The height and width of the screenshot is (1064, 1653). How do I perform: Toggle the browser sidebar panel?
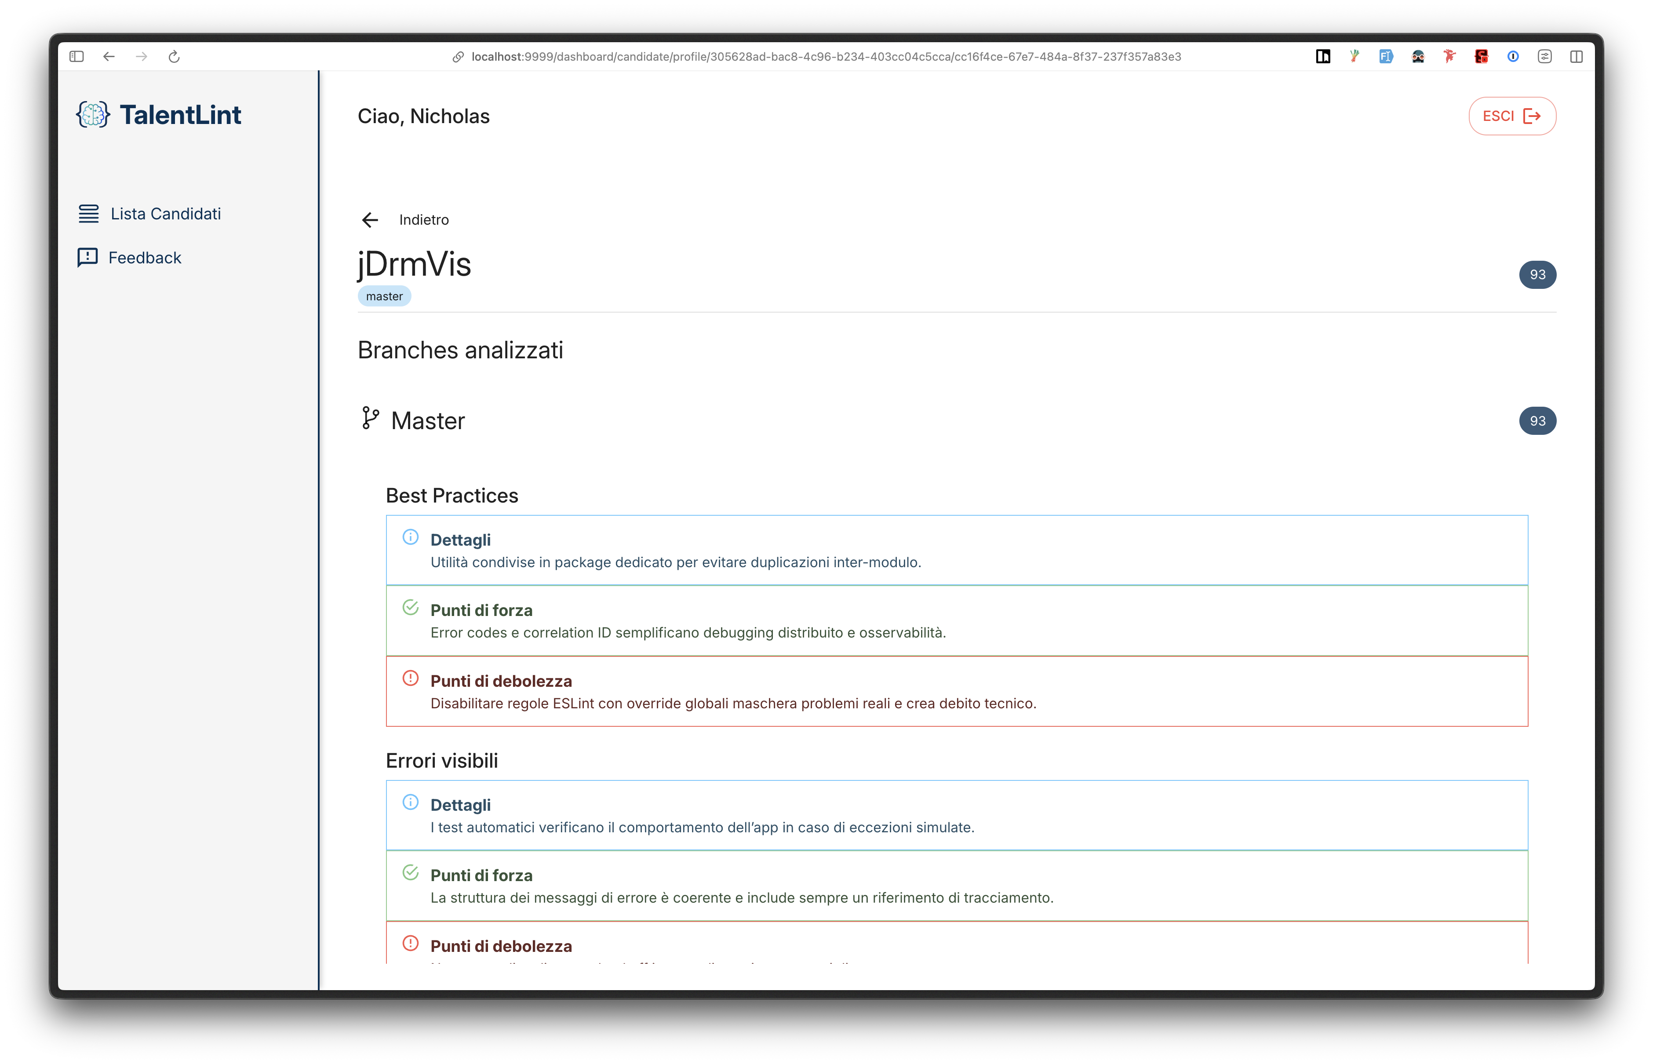(76, 57)
